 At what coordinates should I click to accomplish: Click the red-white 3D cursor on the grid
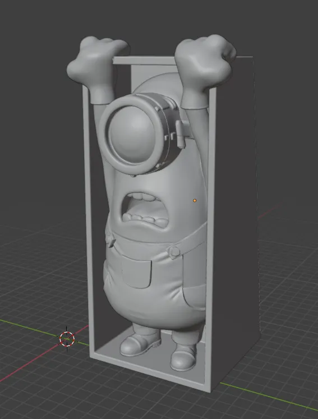tap(67, 339)
